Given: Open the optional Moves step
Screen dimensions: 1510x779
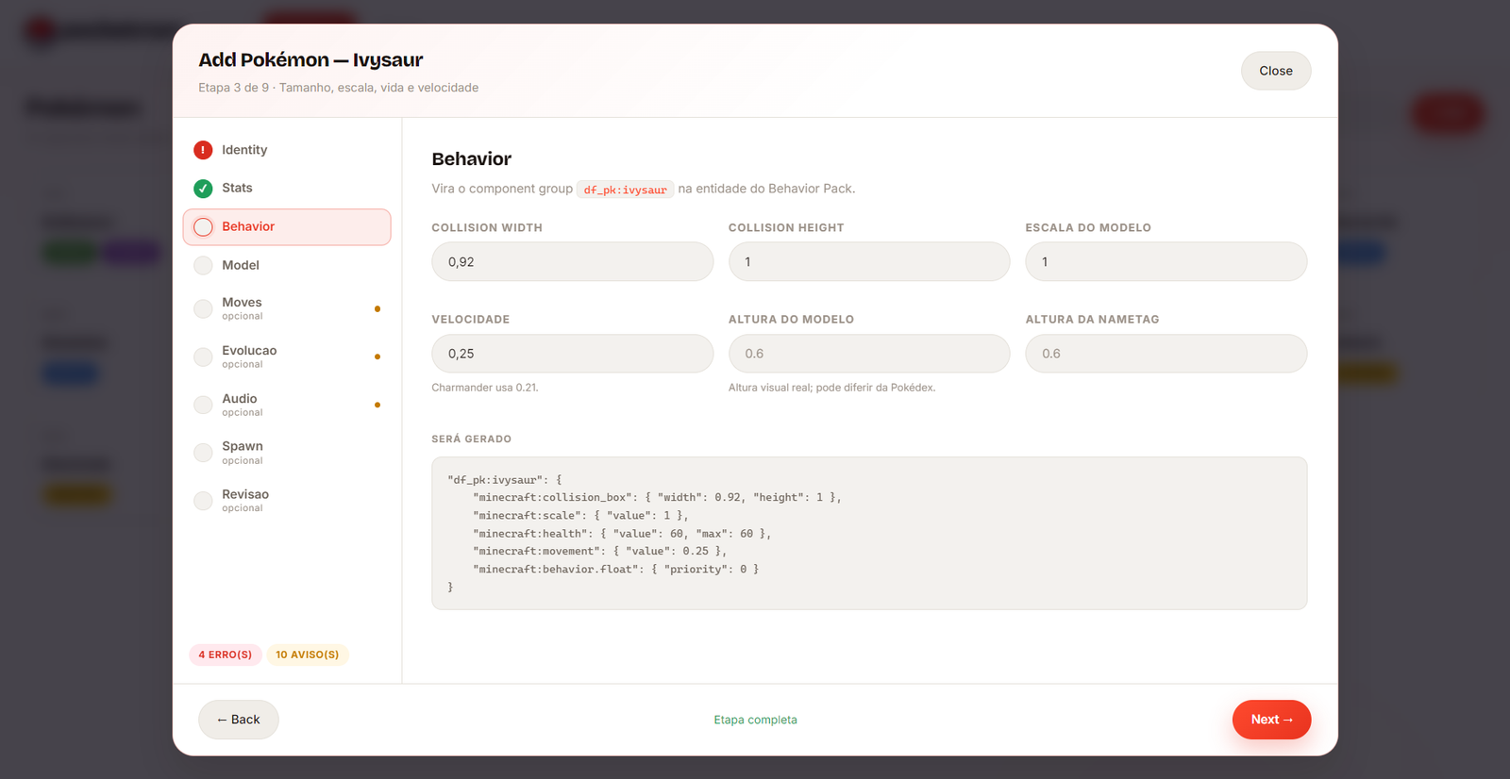Looking at the screenshot, I should coord(287,308).
